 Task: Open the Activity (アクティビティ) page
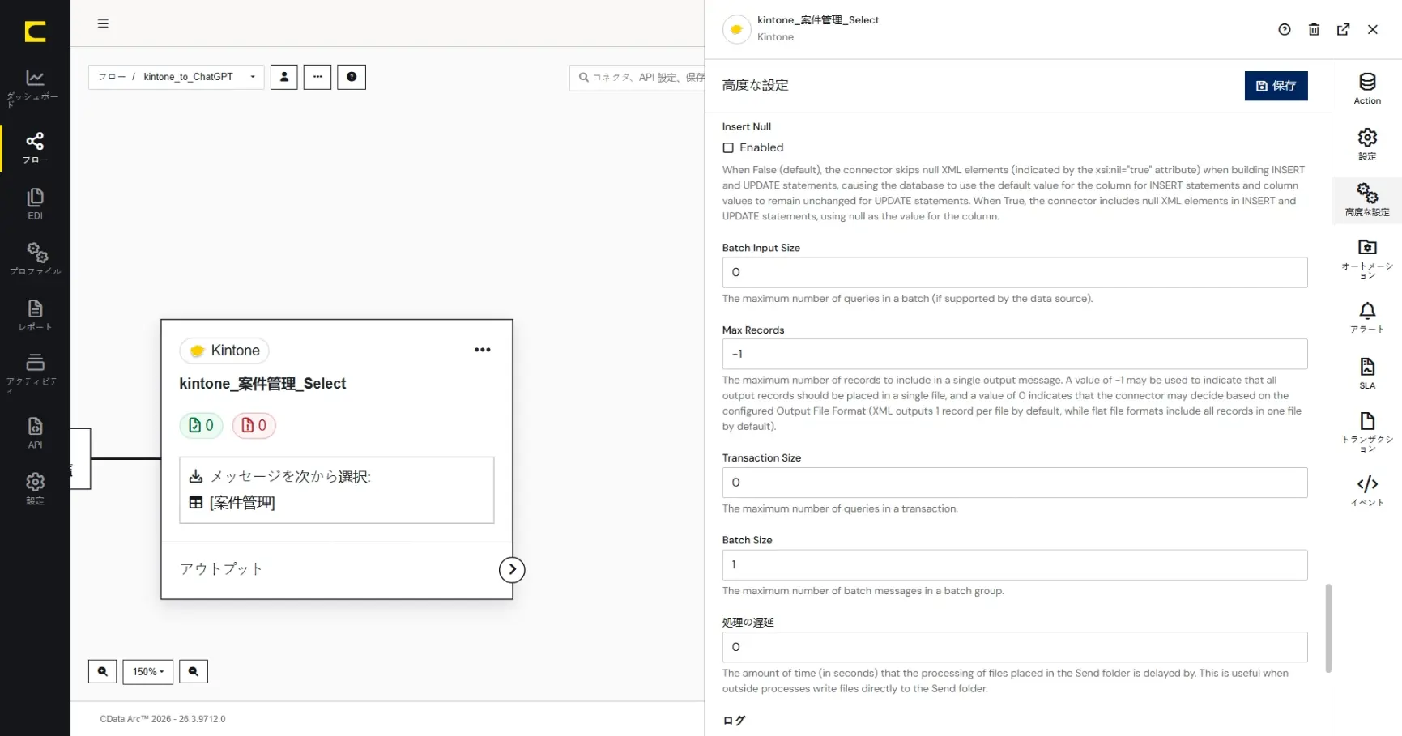35,372
